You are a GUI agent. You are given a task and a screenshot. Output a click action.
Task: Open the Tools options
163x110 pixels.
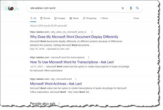pos(136,18)
